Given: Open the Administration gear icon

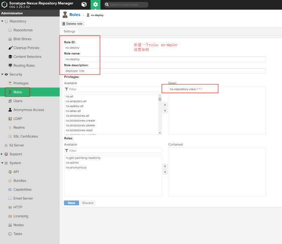Looking at the screenshot, I should [x=95, y=4].
